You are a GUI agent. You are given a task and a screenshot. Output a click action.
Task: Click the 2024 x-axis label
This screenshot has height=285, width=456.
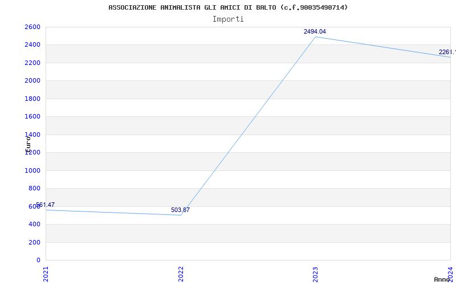point(450,274)
